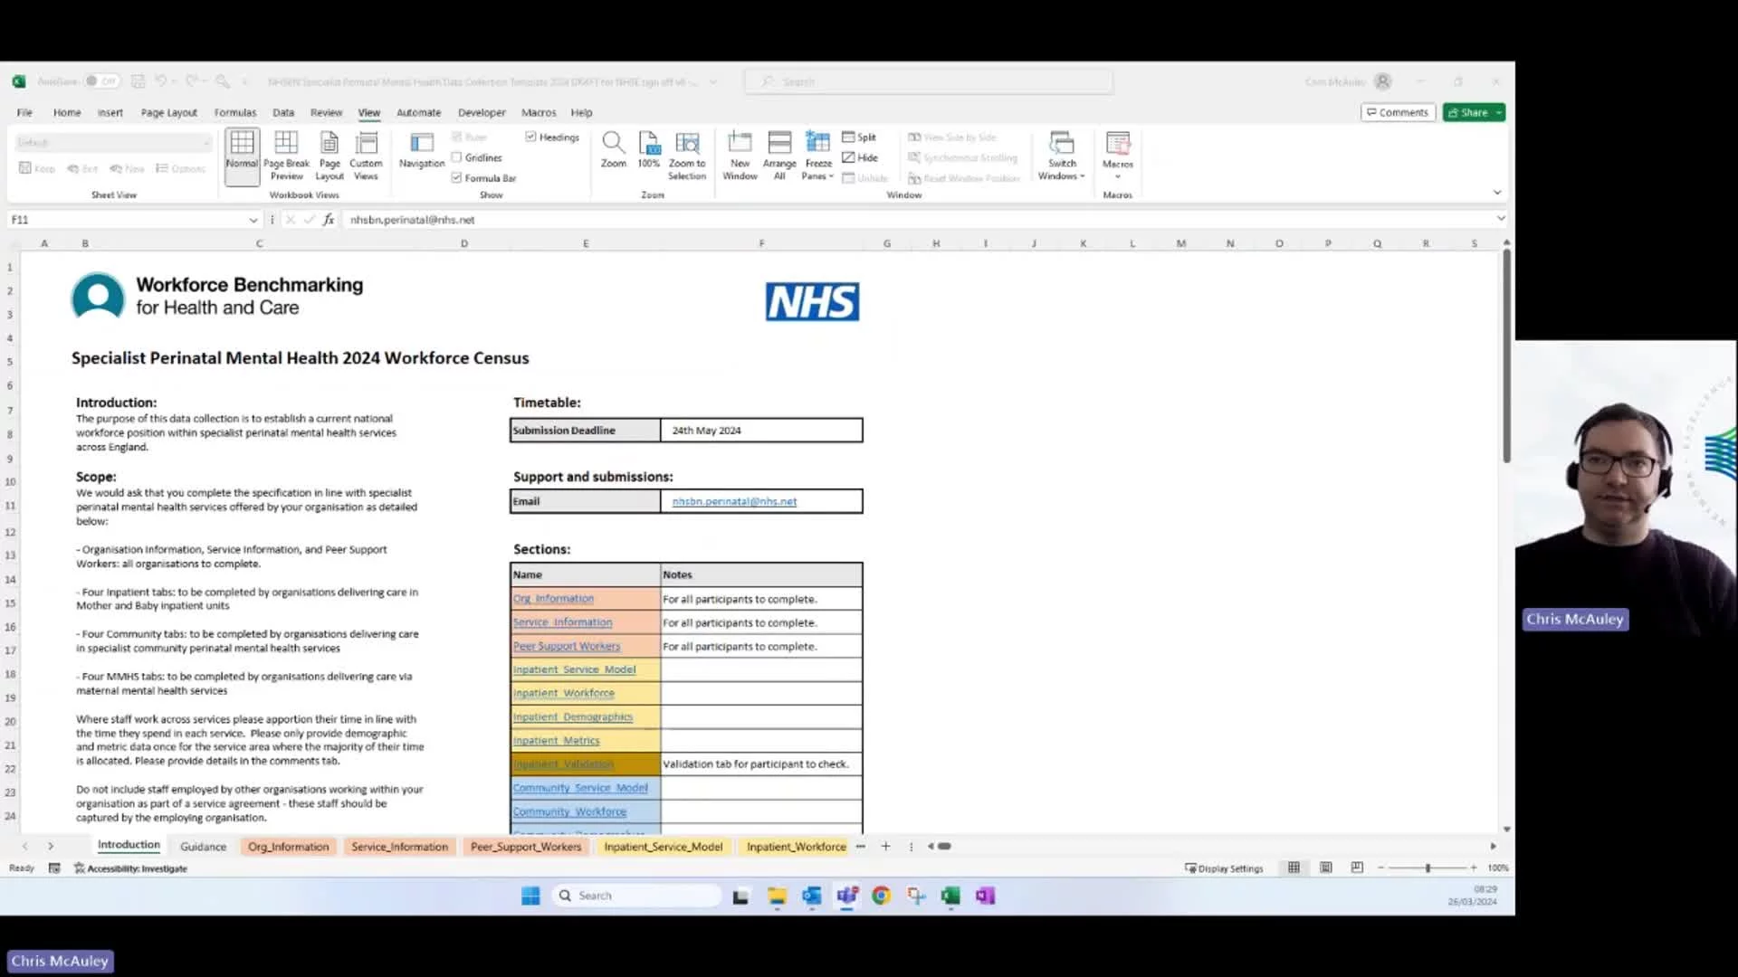Open Outlook from taskbar
Viewport: 1738px width, 977px height.
pos(811,896)
